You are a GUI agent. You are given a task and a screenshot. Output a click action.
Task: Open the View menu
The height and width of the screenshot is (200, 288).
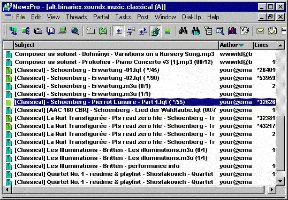pyautogui.click(x=54, y=17)
